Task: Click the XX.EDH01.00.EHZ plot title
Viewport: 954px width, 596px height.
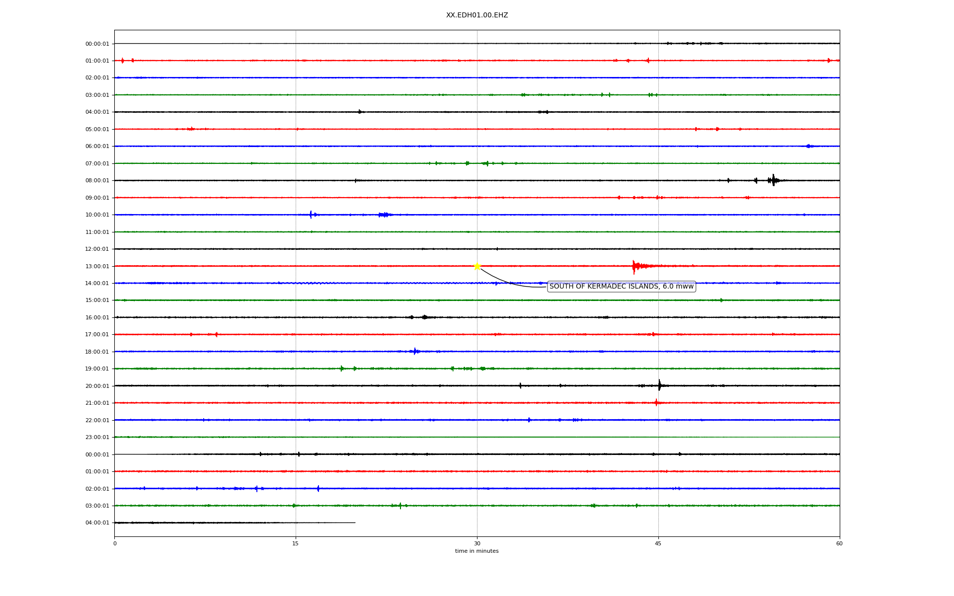Action: pos(477,15)
